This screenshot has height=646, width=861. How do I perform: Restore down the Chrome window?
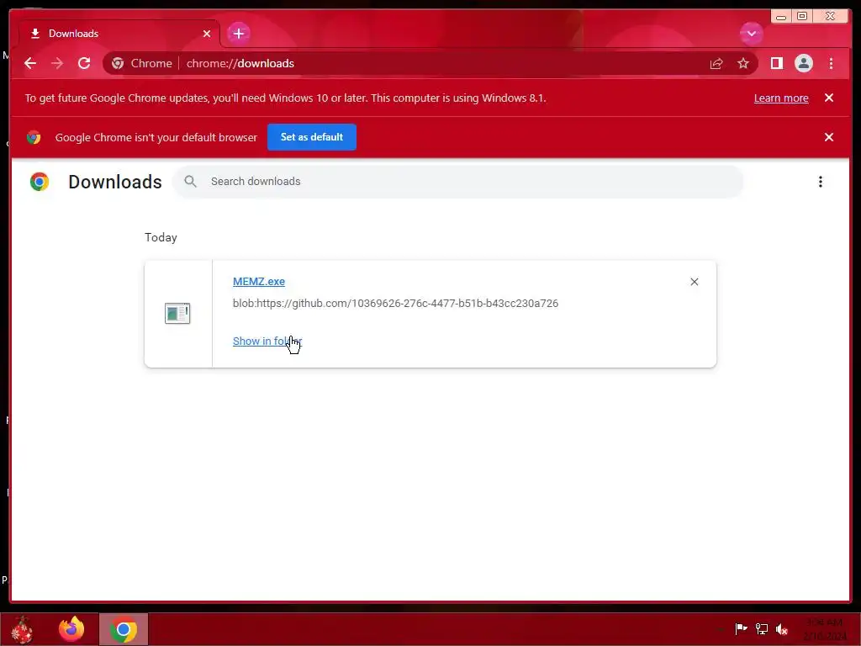tap(802, 17)
